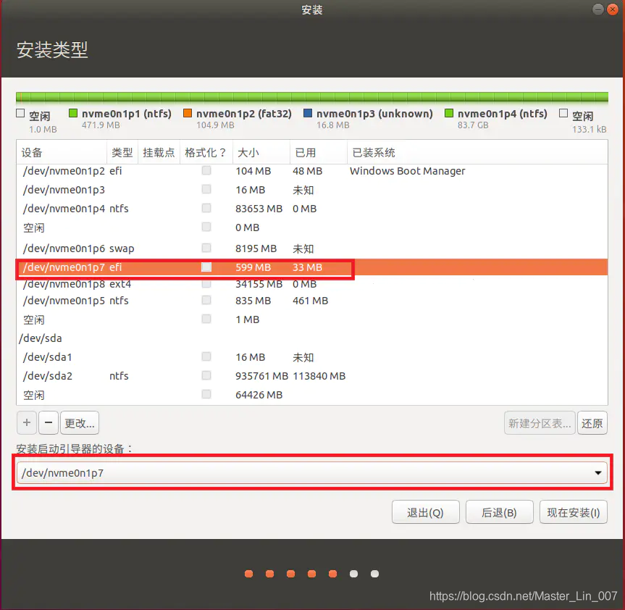
Task: Click the 后退(B) button
Action: click(499, 511)
